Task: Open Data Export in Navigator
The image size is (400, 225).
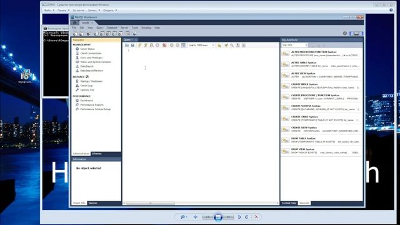Action: click(87, 66)
